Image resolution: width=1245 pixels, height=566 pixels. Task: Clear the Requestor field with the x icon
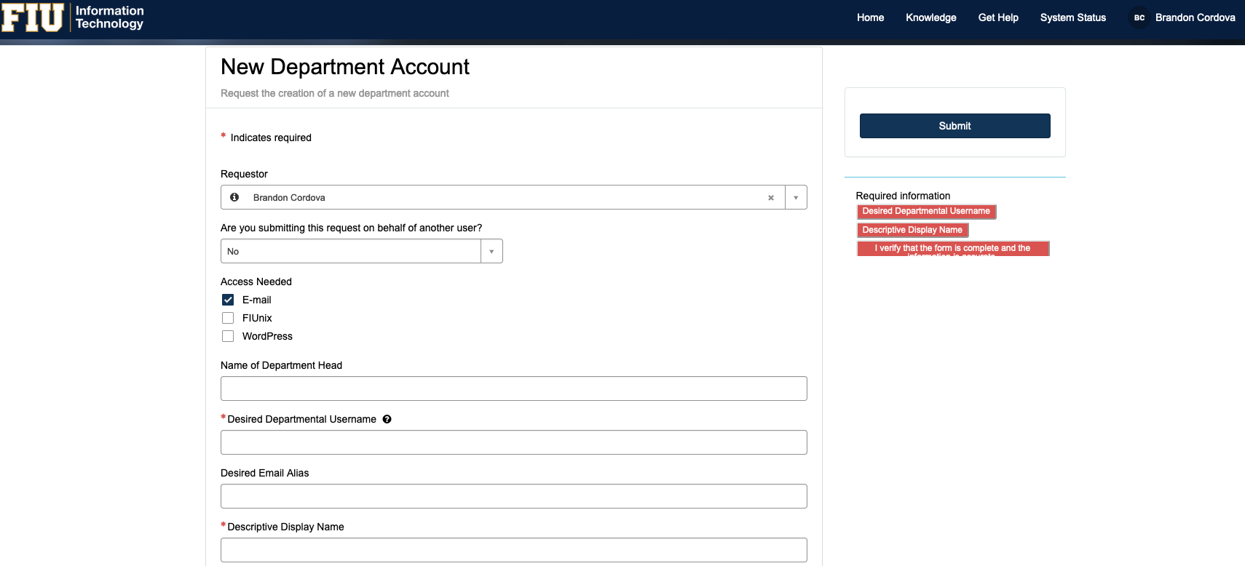(770, 198)
